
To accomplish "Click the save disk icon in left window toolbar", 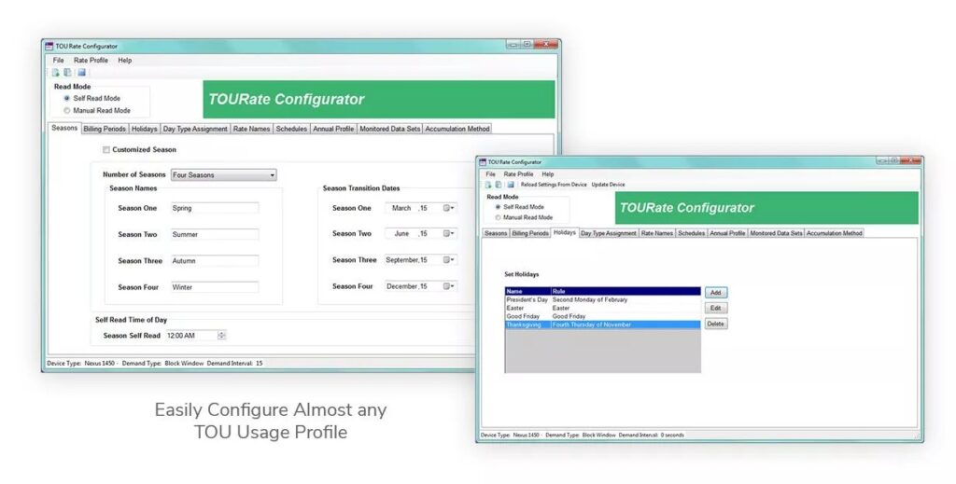I will (82, 73).
